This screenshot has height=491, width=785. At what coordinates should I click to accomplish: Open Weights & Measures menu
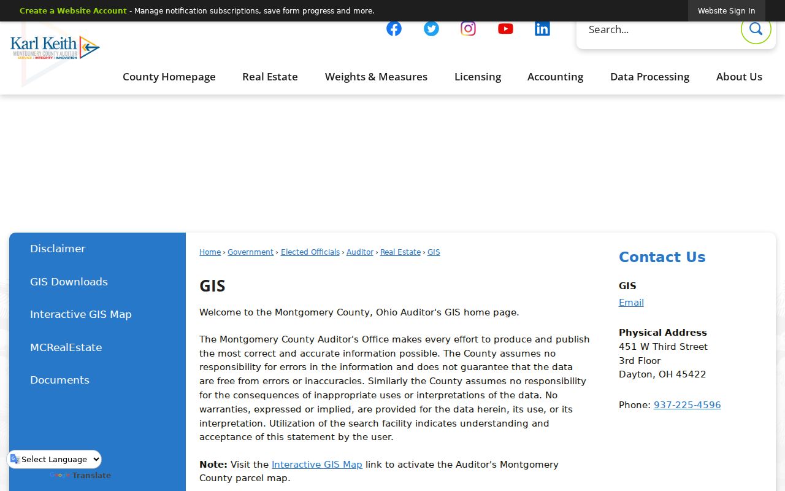pos(376,77)
